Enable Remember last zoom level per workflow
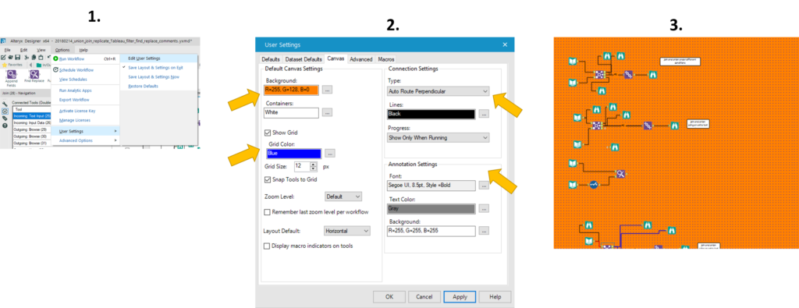Viewport: 799px width, 308px height. click(267, 212)
